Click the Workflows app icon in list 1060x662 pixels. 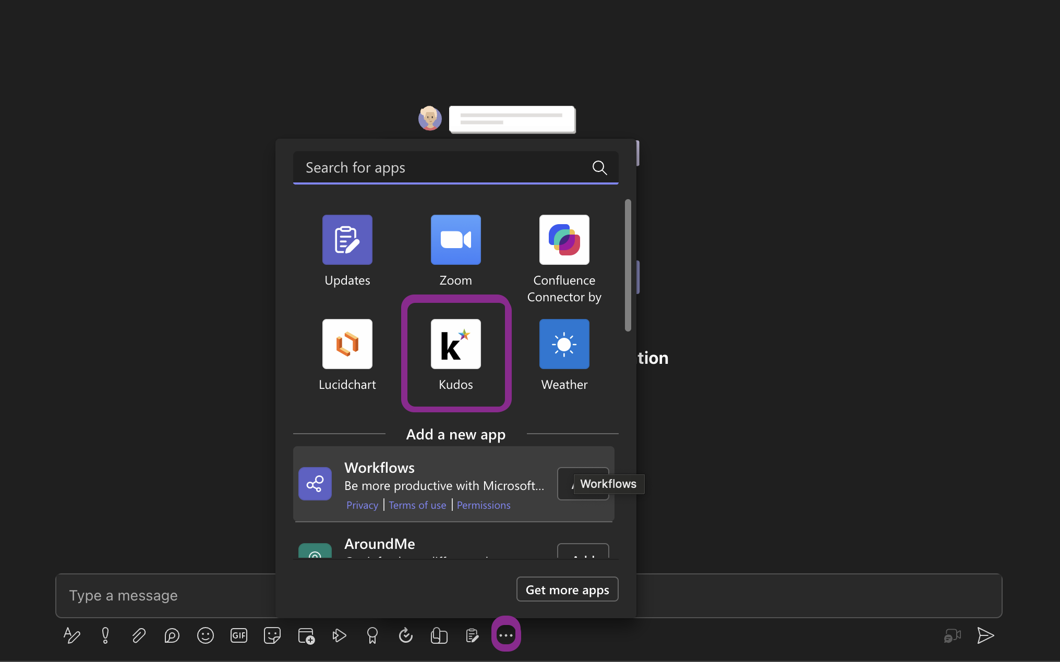pyautogui.click(x=315, y=484)
